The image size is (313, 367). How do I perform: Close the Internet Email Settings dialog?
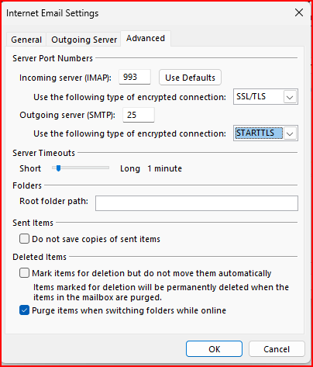[x=299, y=12]
